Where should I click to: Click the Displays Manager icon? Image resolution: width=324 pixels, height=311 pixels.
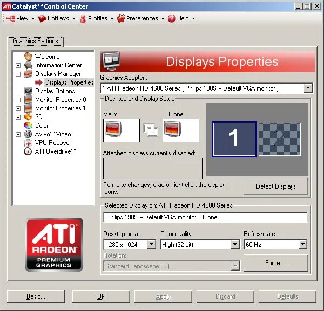point(28,74)
